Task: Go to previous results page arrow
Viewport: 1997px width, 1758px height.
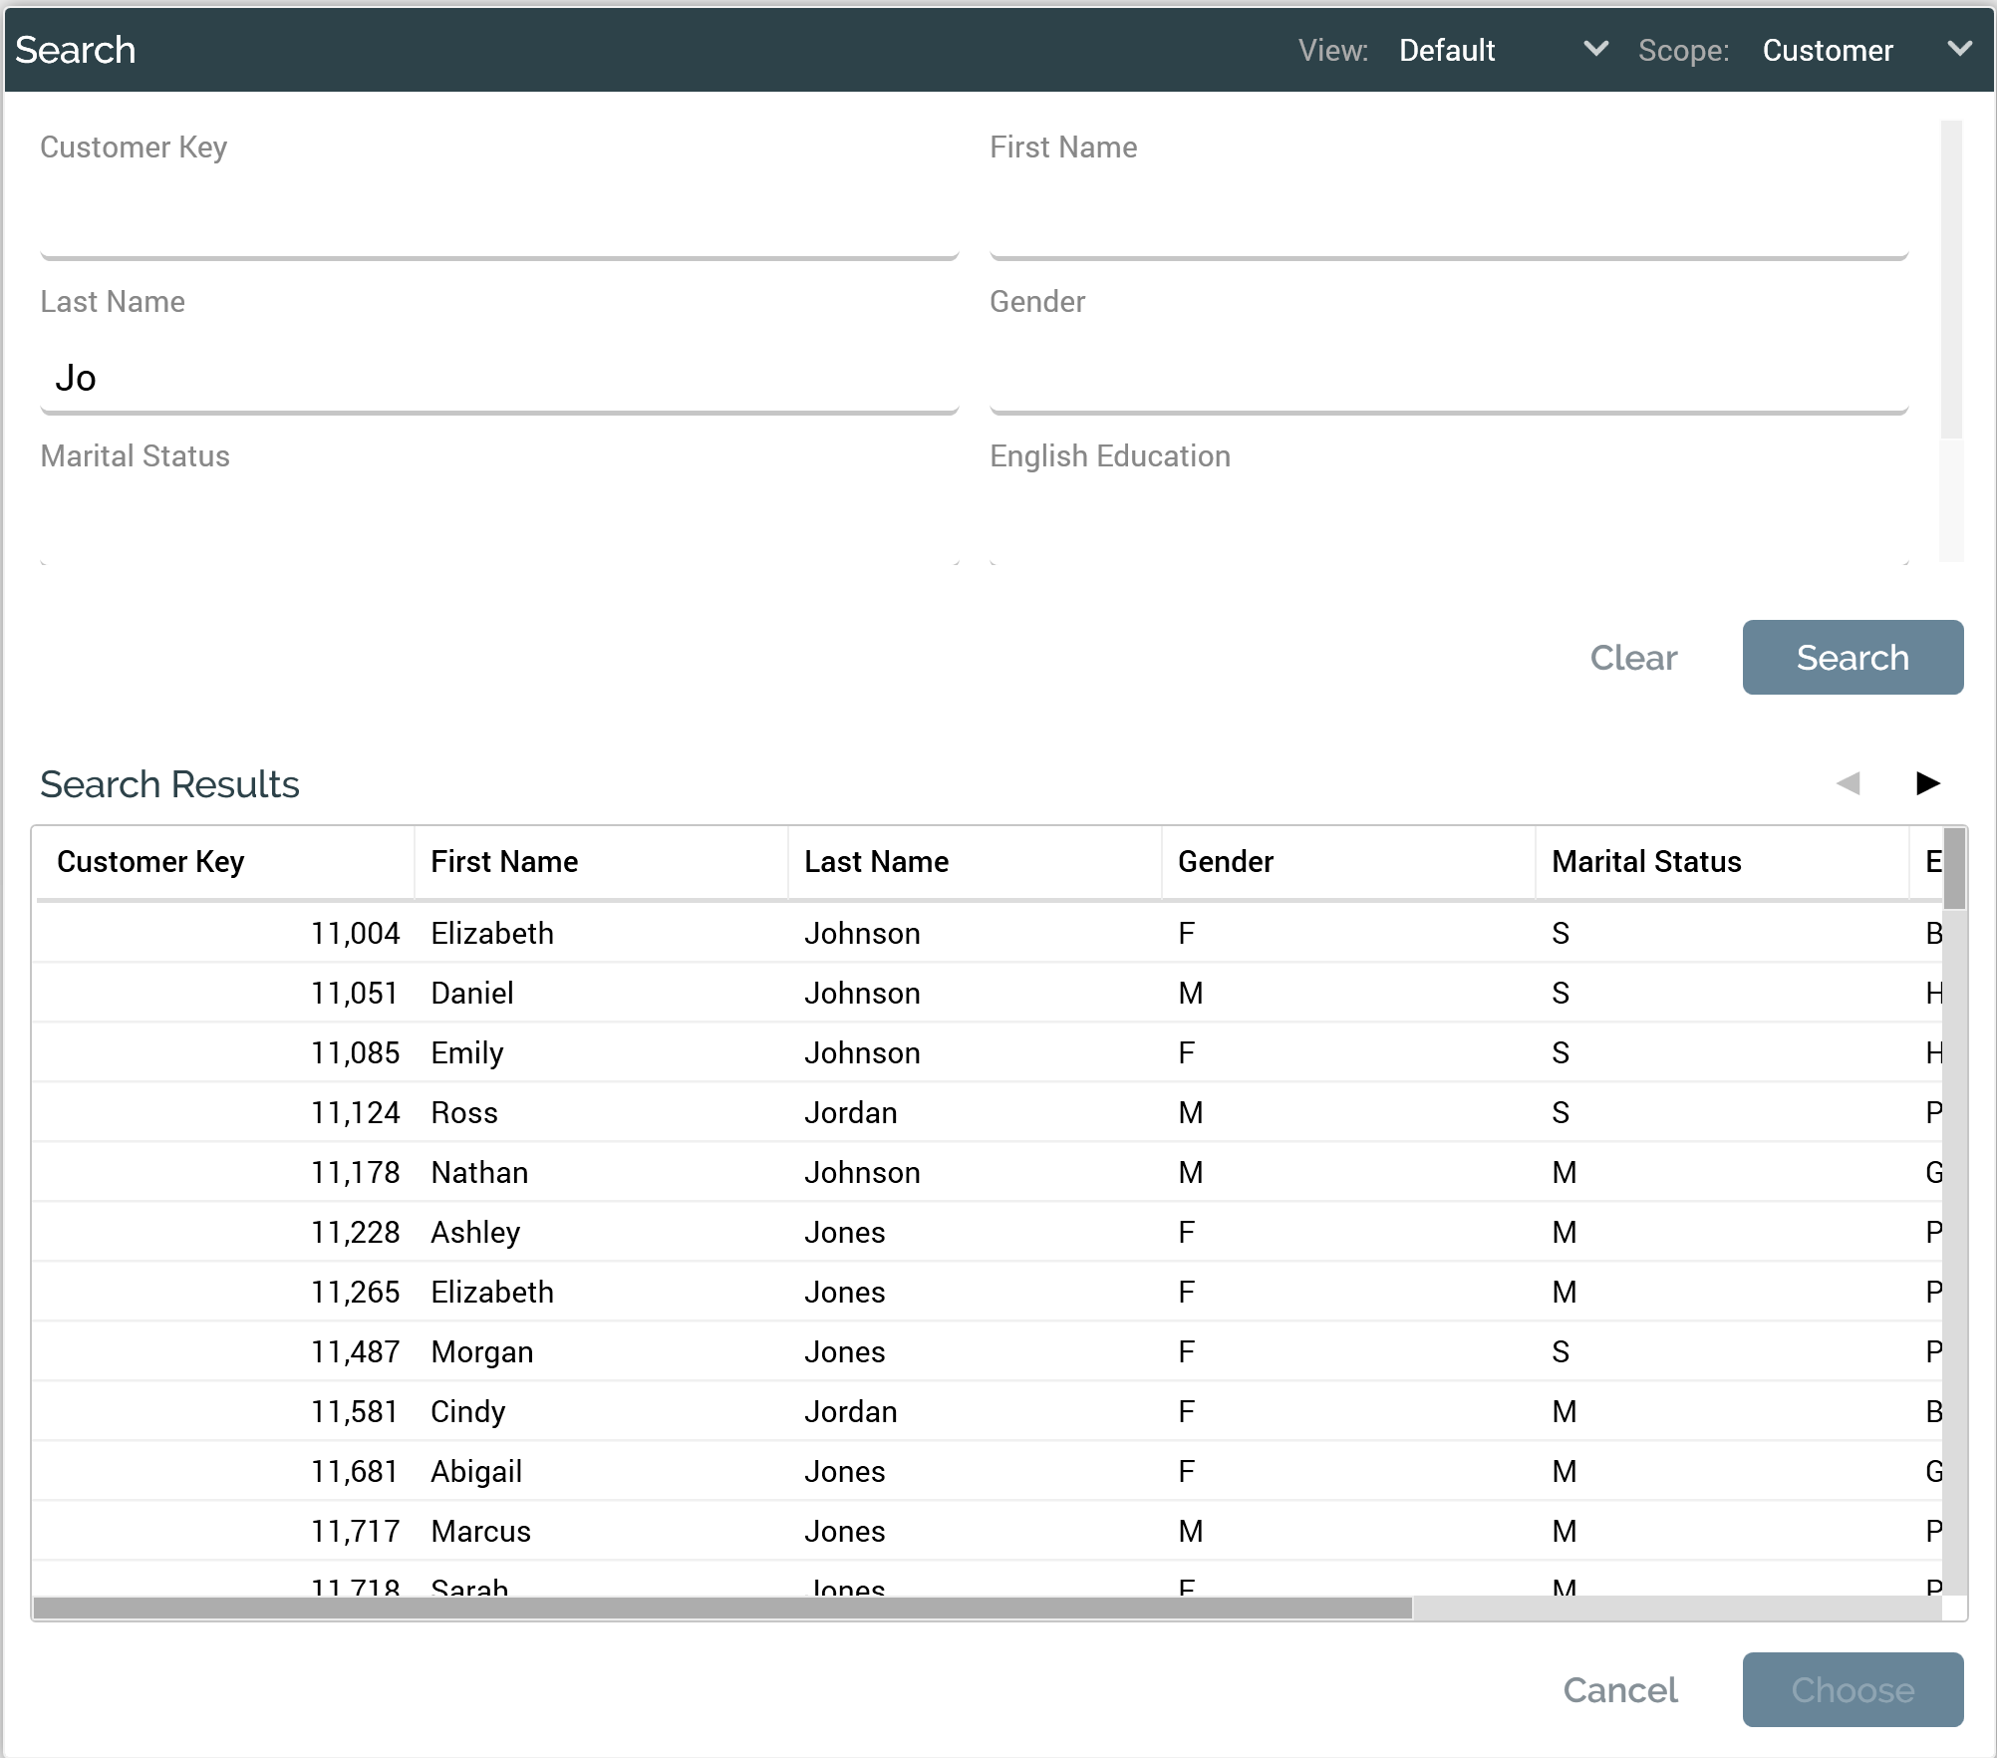Action: click(x=1849, y=783)
